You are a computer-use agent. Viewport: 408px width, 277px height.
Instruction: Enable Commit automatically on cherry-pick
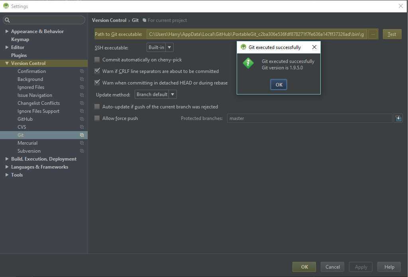click(x=97, y=60)
